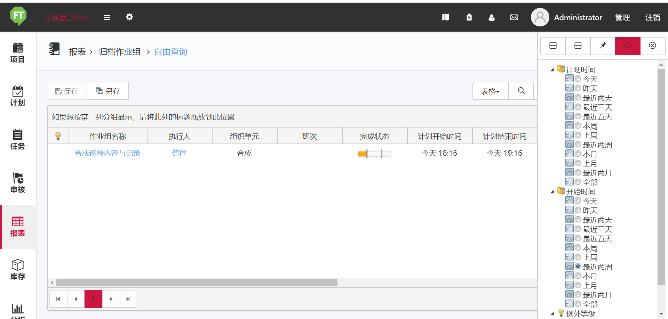668x319 pixels.
Task: Select 今天 radio under 计划时间
Action: (578, 79)
